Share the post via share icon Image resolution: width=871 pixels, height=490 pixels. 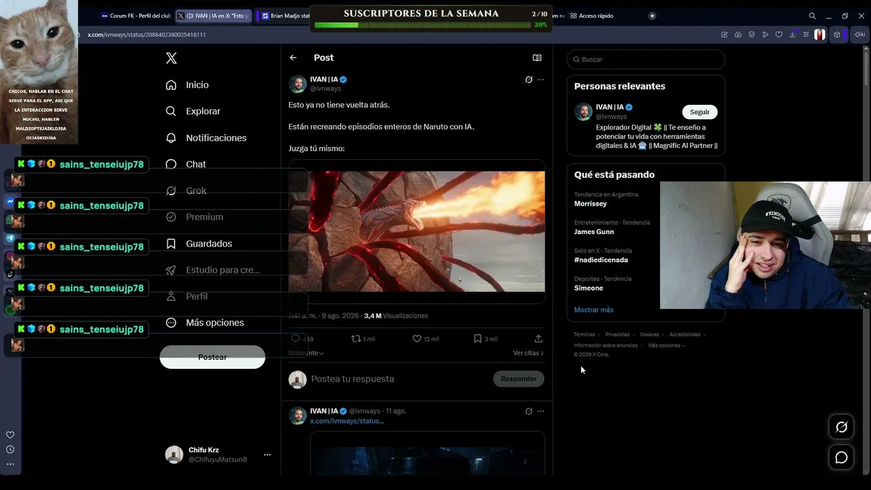[538, 338]
